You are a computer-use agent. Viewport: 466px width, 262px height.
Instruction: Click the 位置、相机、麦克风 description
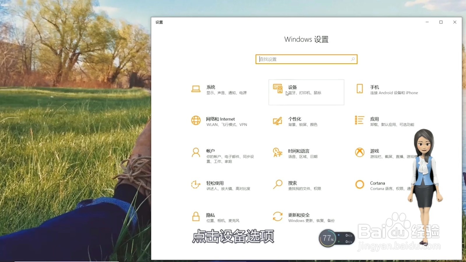(223, 221)
